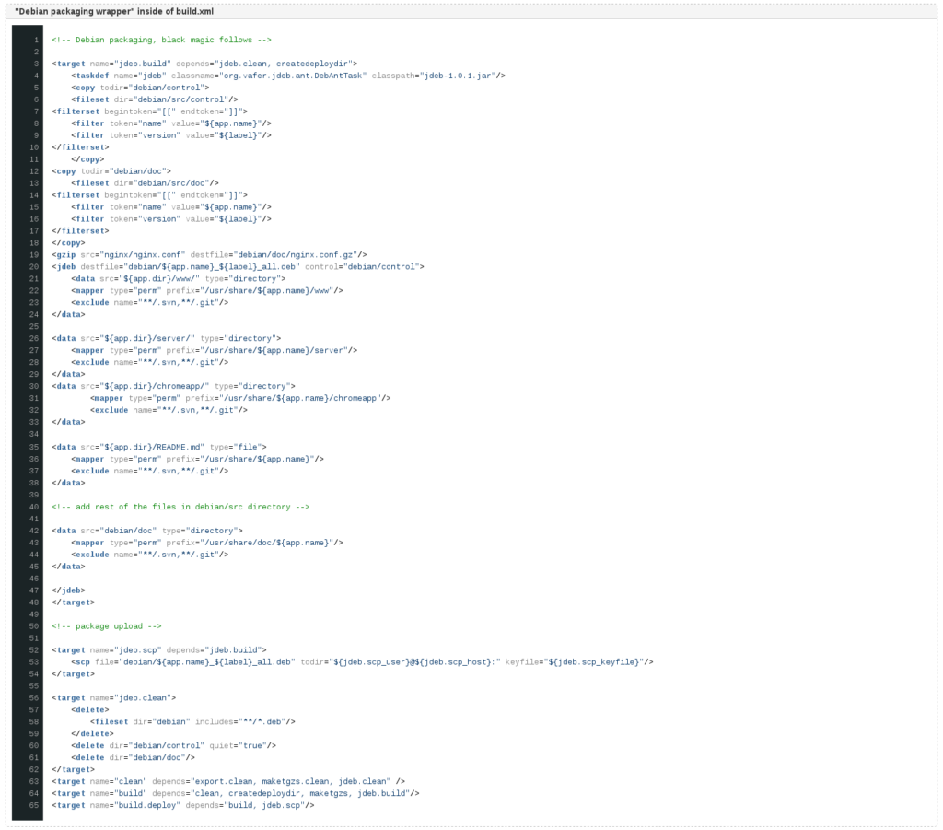Click the fileset dir="debian/src/control" line
The image size is (943, 830).
[x=155, y=99]
